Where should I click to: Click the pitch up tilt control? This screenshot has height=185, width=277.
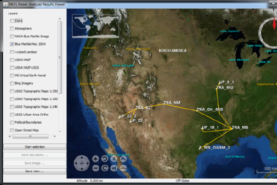coord(114,158)
